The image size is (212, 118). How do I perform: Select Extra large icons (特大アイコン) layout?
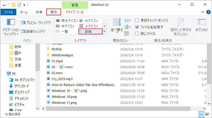(67, 21)
